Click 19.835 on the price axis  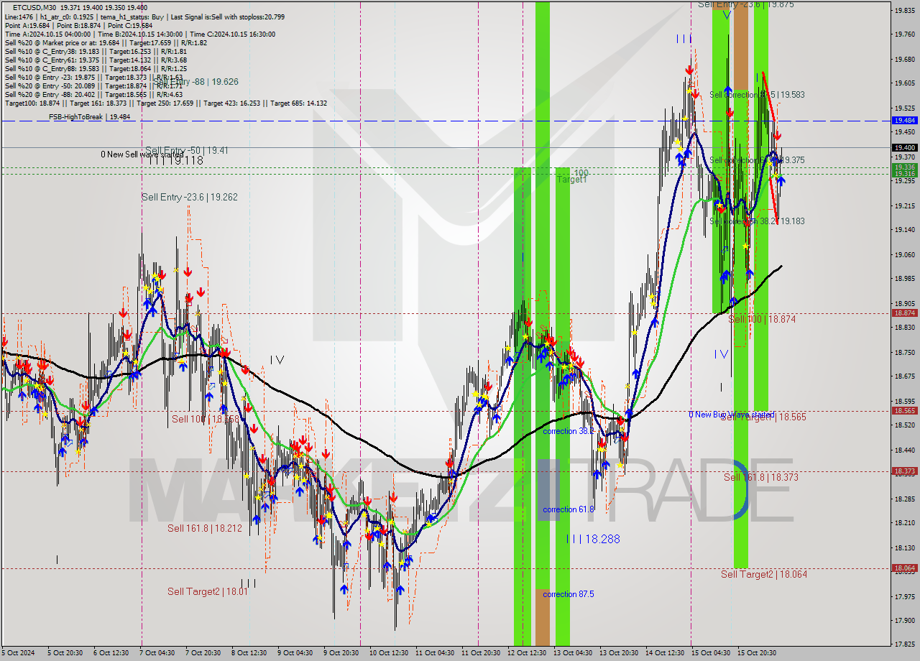click(904, 10)
